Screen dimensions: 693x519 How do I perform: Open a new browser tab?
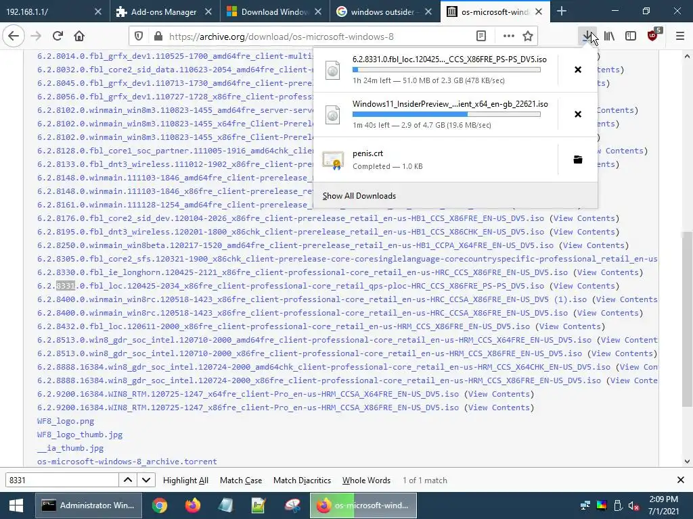point(562,11)
